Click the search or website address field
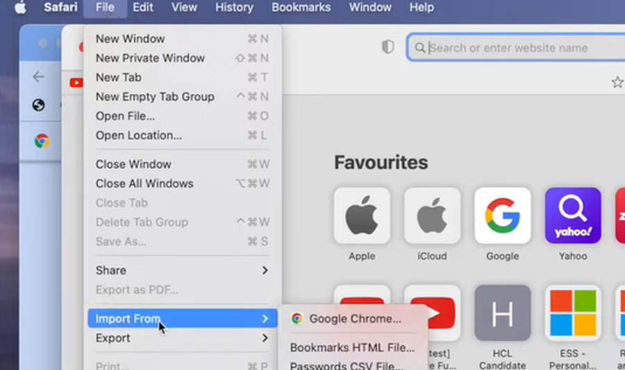This screenshot has width=625, height=370. pyautogui.click(x=521, y=48)
